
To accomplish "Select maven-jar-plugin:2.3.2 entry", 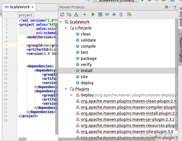I will (128, 119).
